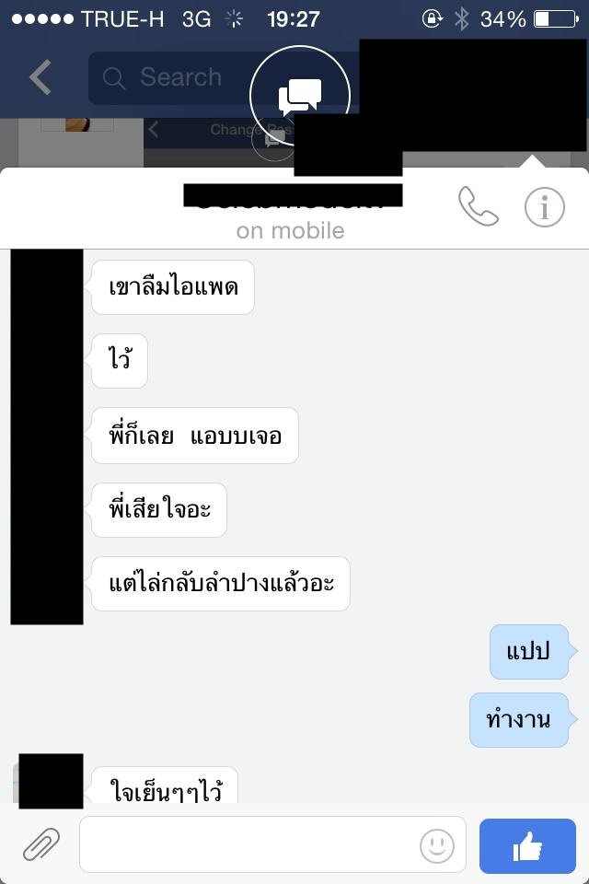
Task: Tap the phone call icon
Action: 478,206
